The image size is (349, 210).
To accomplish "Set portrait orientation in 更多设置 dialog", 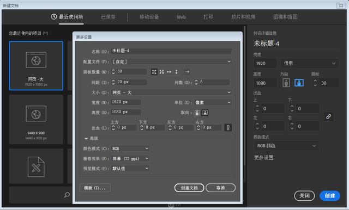I will (197, 113).
